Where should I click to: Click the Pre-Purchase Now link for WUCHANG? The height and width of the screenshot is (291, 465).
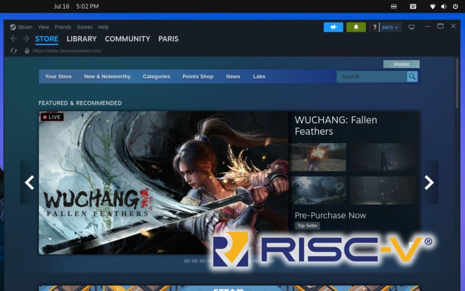[330, 215]
